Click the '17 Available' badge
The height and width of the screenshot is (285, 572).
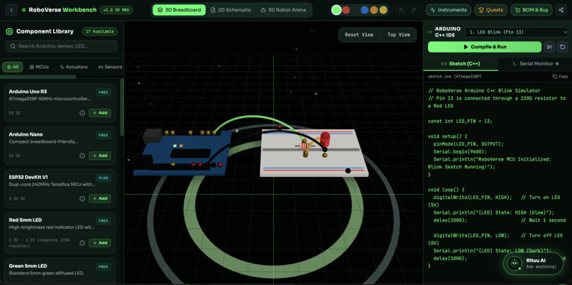click(99, 31)
